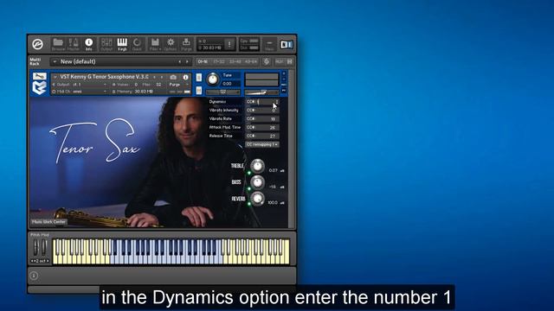Viewport: 554px width, 311px height.
Task: Open the global Purge menu
Action: 186,44
